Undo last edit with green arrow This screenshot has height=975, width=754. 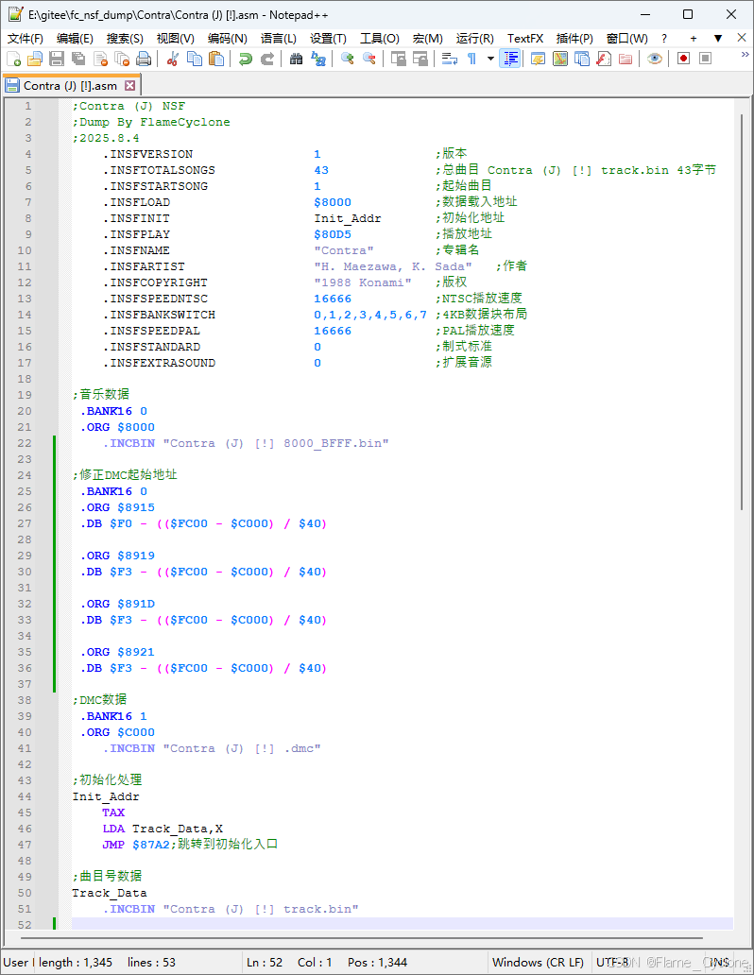246,60
